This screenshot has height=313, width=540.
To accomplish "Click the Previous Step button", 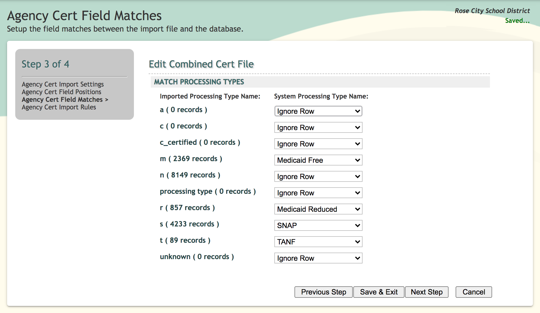I will point(323,292).
